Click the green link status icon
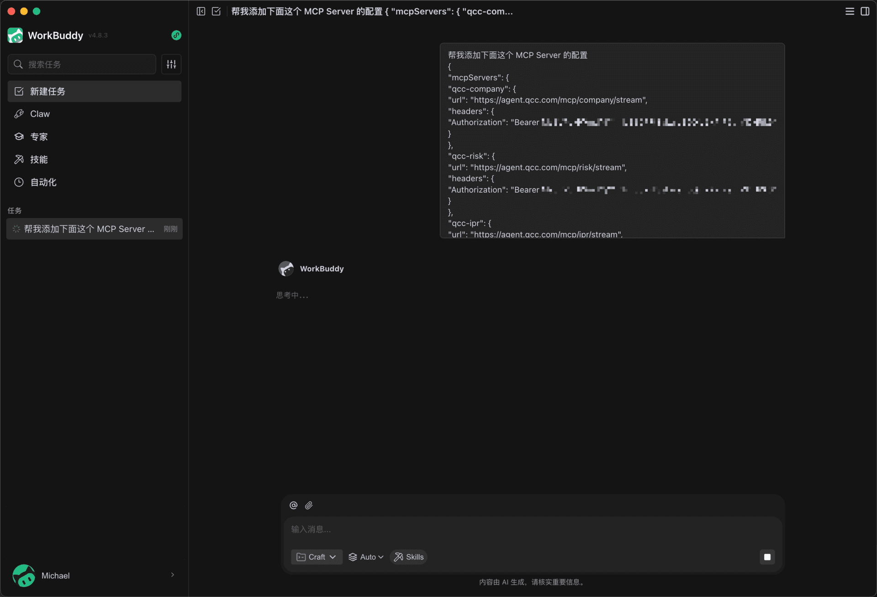 coord(176,35)
